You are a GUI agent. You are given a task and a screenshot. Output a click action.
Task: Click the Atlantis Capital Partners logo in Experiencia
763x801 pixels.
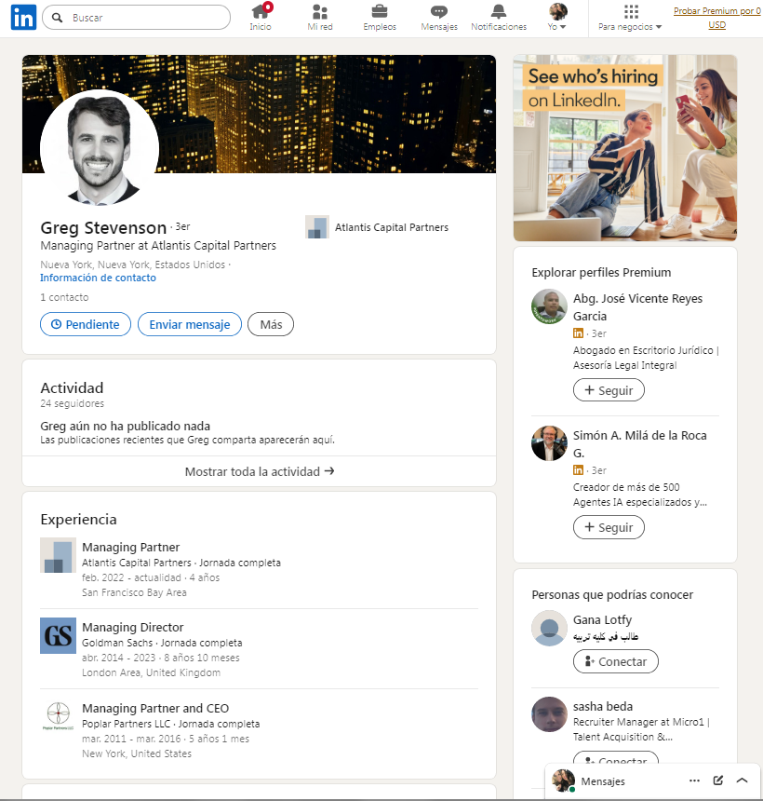coord(59,555)
